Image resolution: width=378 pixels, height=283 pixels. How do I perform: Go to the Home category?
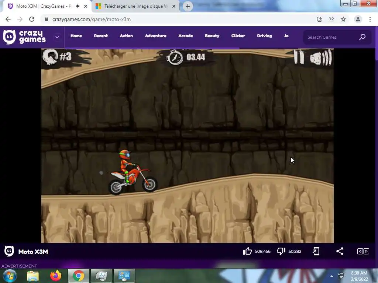pos(76,36)
